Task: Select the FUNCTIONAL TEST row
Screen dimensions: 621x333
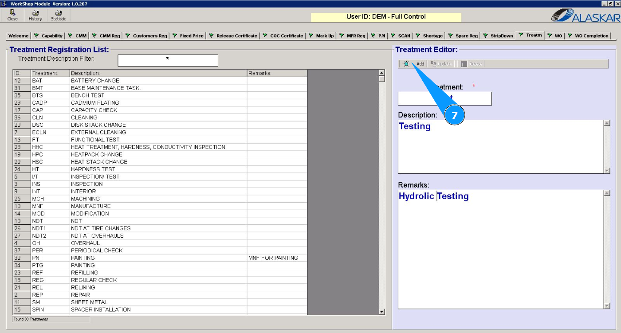Action: tap(160, 140)
